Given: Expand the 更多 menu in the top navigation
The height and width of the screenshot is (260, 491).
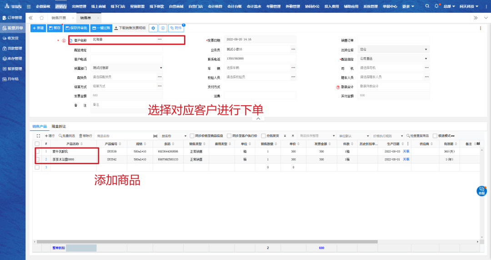Looking at the screenshot, I should [x=408, y=6].
